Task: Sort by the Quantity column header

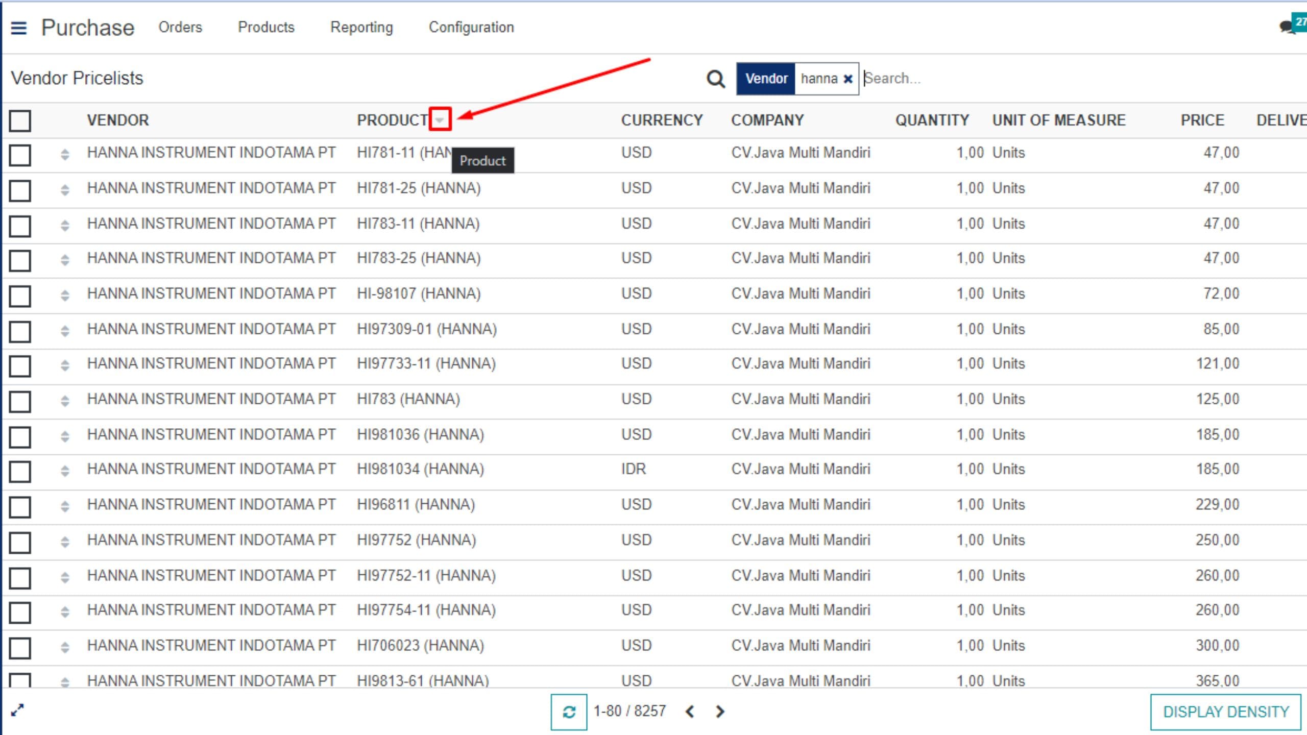Action: coord(932,120)
